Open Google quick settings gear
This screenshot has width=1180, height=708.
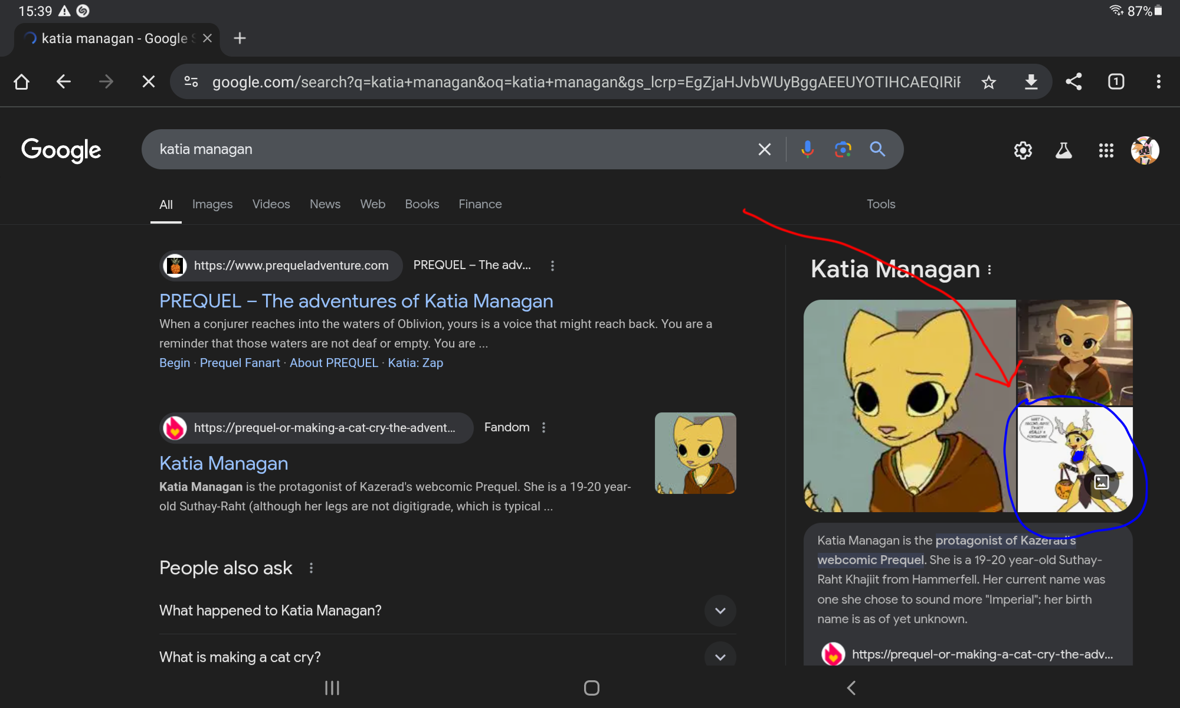click(1023, 150)
